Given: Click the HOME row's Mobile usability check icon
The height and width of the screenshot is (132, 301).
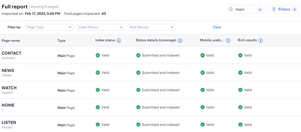Looking at the screenshot, I should click(202, 107).
